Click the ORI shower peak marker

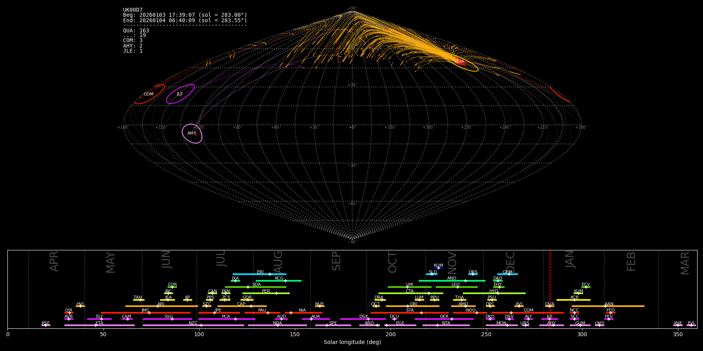click(408, 306)
